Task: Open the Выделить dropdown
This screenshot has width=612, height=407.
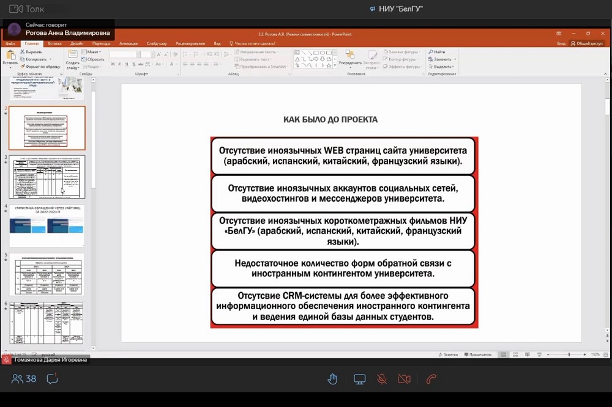Action: (442, 67)
